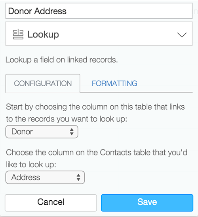Open the Address lookup column dropdown
The height and width of the screenshot is (217, 198).
(x=45, y=177)
